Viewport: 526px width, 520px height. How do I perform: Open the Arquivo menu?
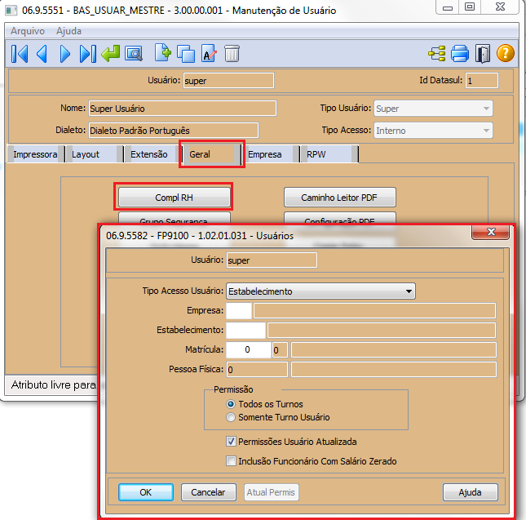(x=28, y=31)
